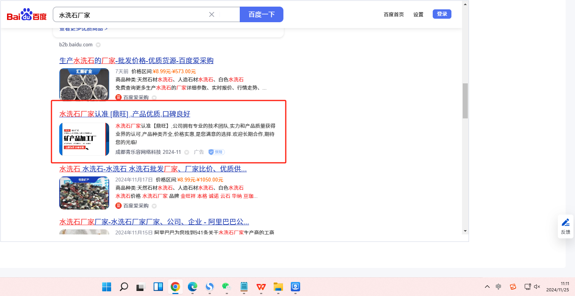
Task: Open WeChat from the taskbar
Action: click(226, 287)
